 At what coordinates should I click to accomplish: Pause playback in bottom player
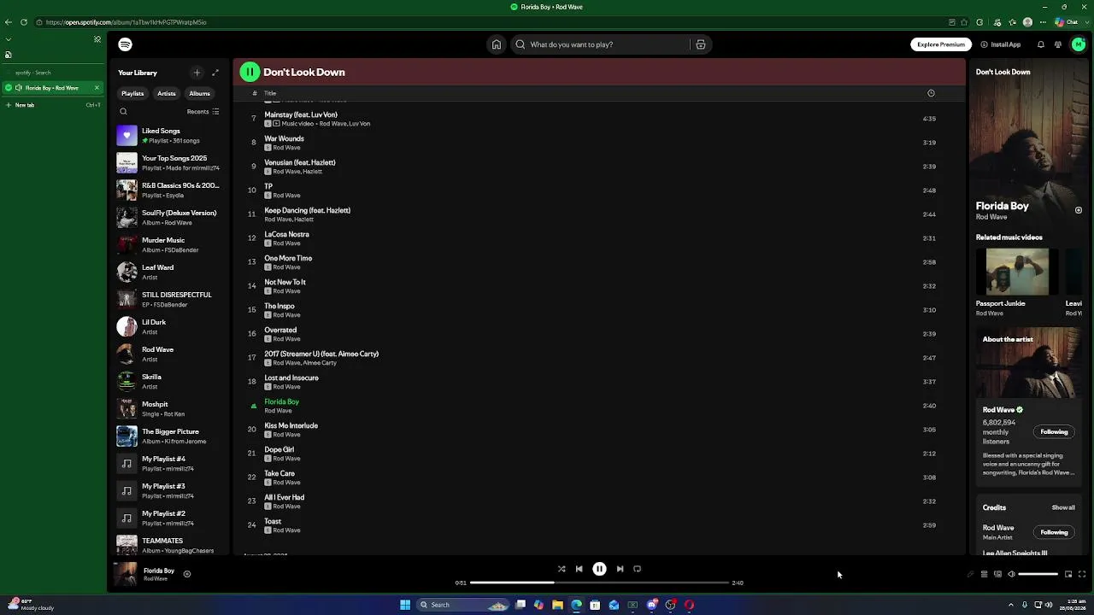(599, 569)
